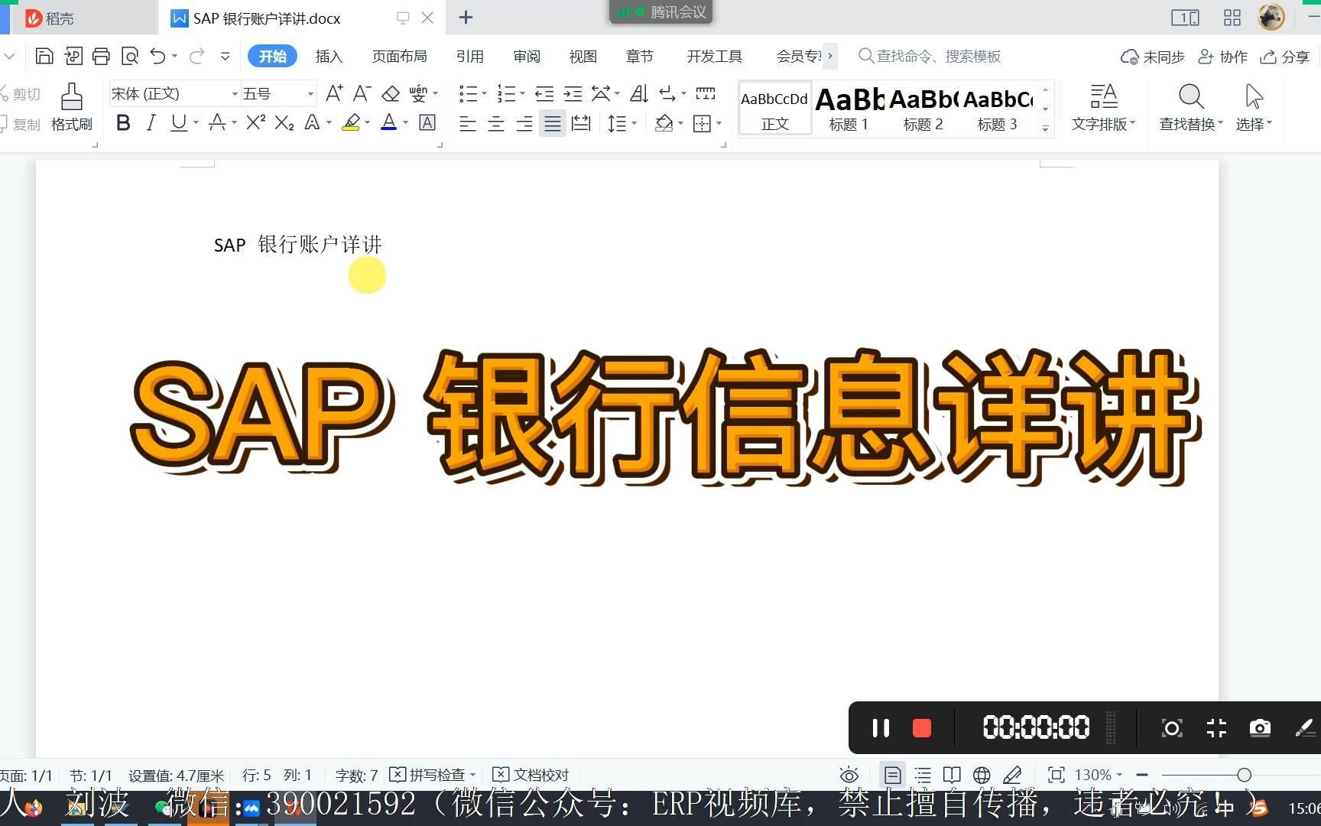Click distributed alignment icon
The height and width of the screenshot is (826, 1321).
pos(581,123)
